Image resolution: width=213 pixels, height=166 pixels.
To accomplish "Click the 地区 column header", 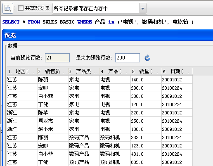I will pyautogui.click(x=22, y=71).
